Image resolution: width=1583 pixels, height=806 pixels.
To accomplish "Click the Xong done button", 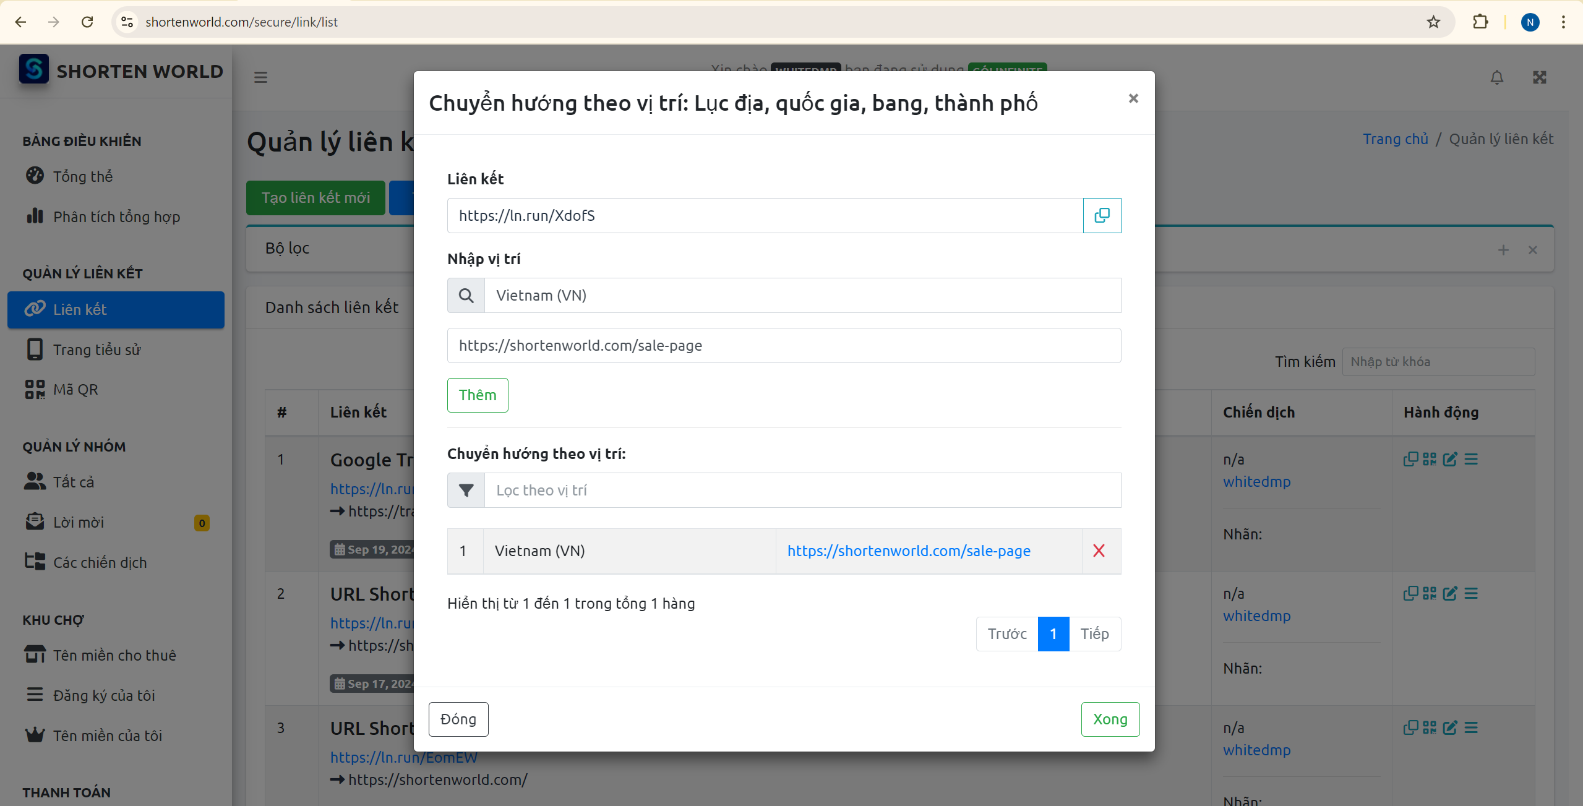I will [1110, 719].
